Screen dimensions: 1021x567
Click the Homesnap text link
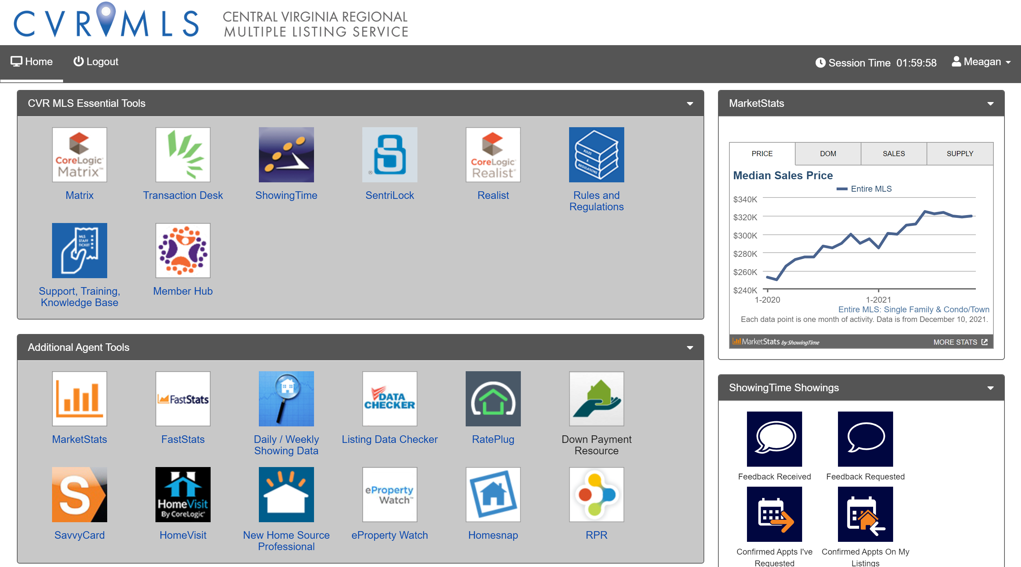[493, 535]
